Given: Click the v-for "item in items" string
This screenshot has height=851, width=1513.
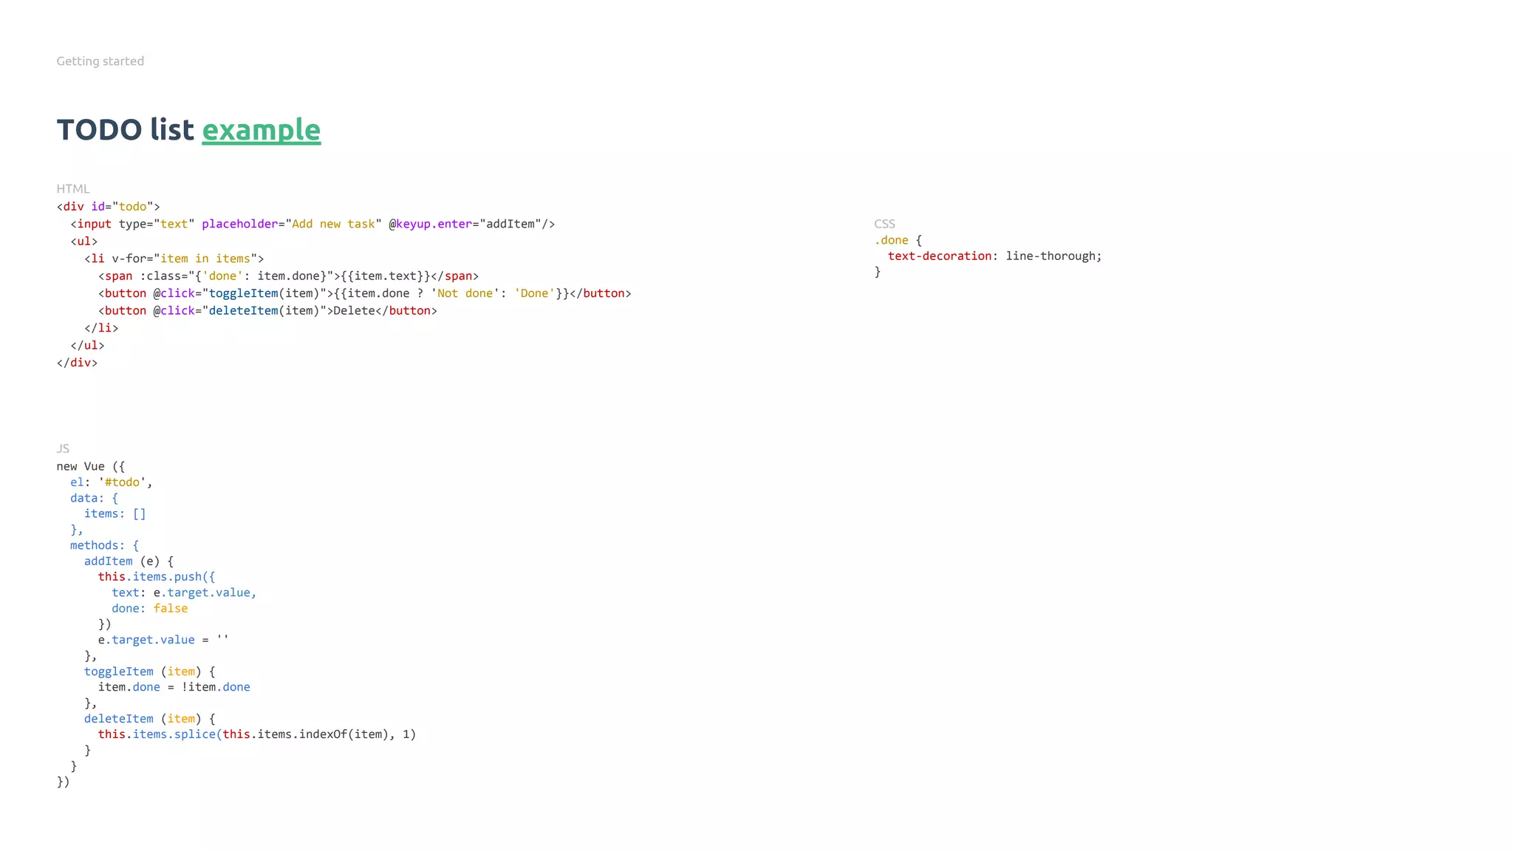Looking at the screenshot, I should (x=205, y=259).
